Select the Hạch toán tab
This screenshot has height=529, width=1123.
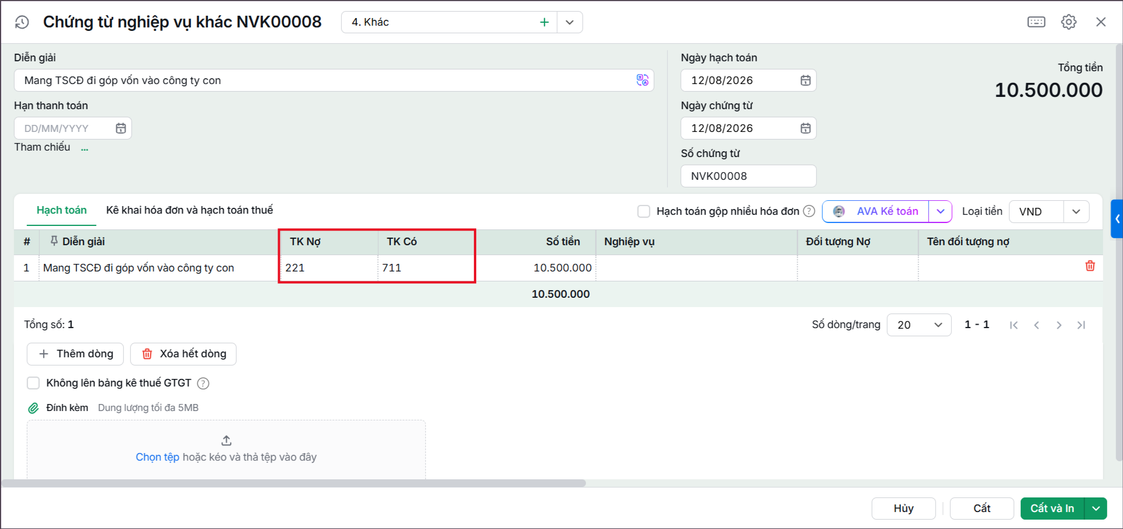click(61, 210)
